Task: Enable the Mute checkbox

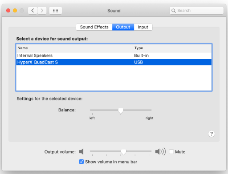Action: coord(171,152)
